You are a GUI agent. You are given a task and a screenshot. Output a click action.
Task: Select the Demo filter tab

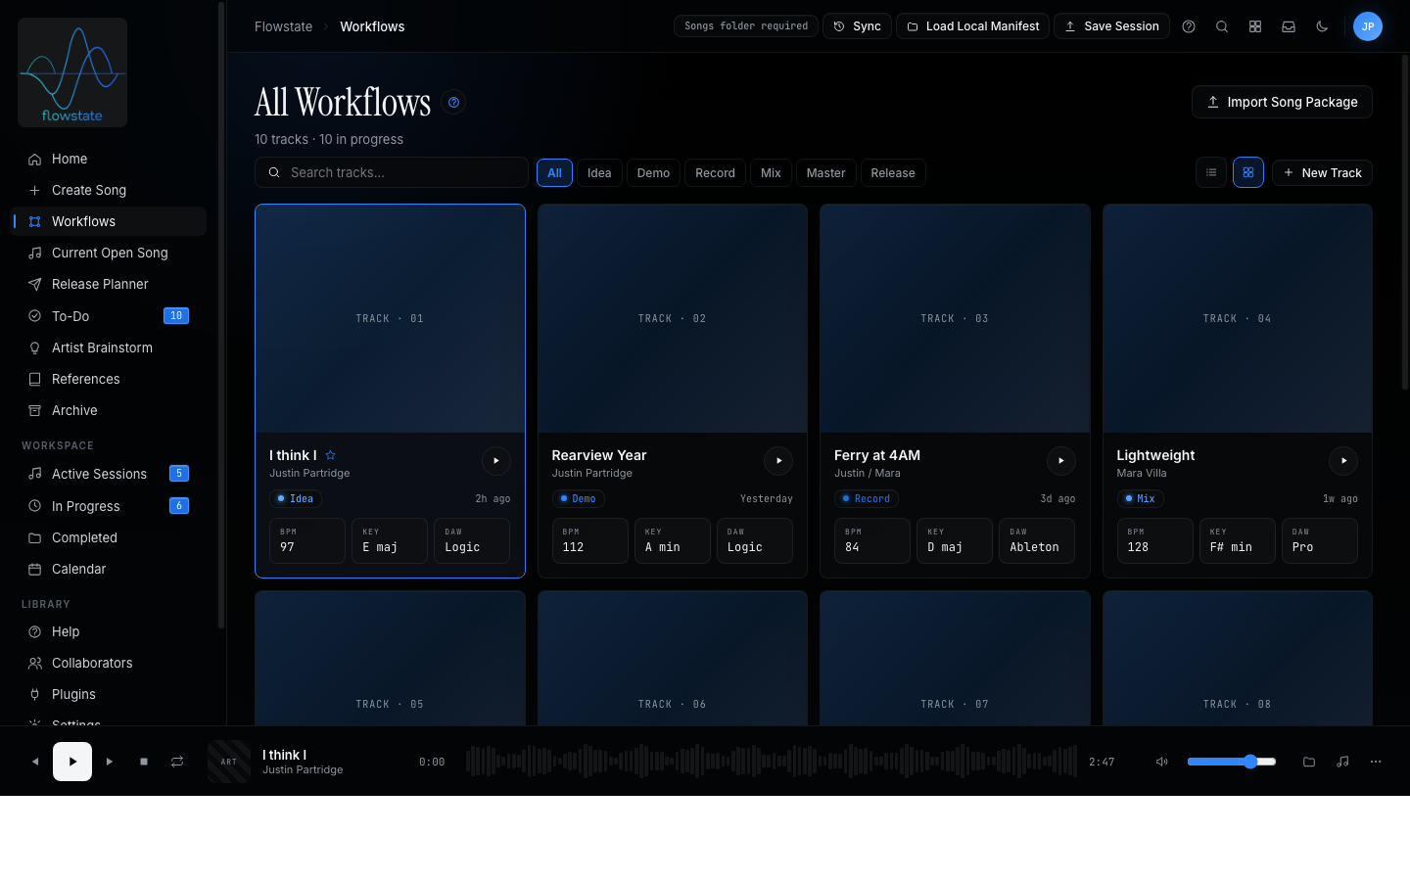tap(653, 173)
